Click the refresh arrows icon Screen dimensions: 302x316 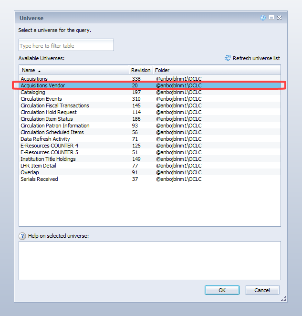pos(228,58)
